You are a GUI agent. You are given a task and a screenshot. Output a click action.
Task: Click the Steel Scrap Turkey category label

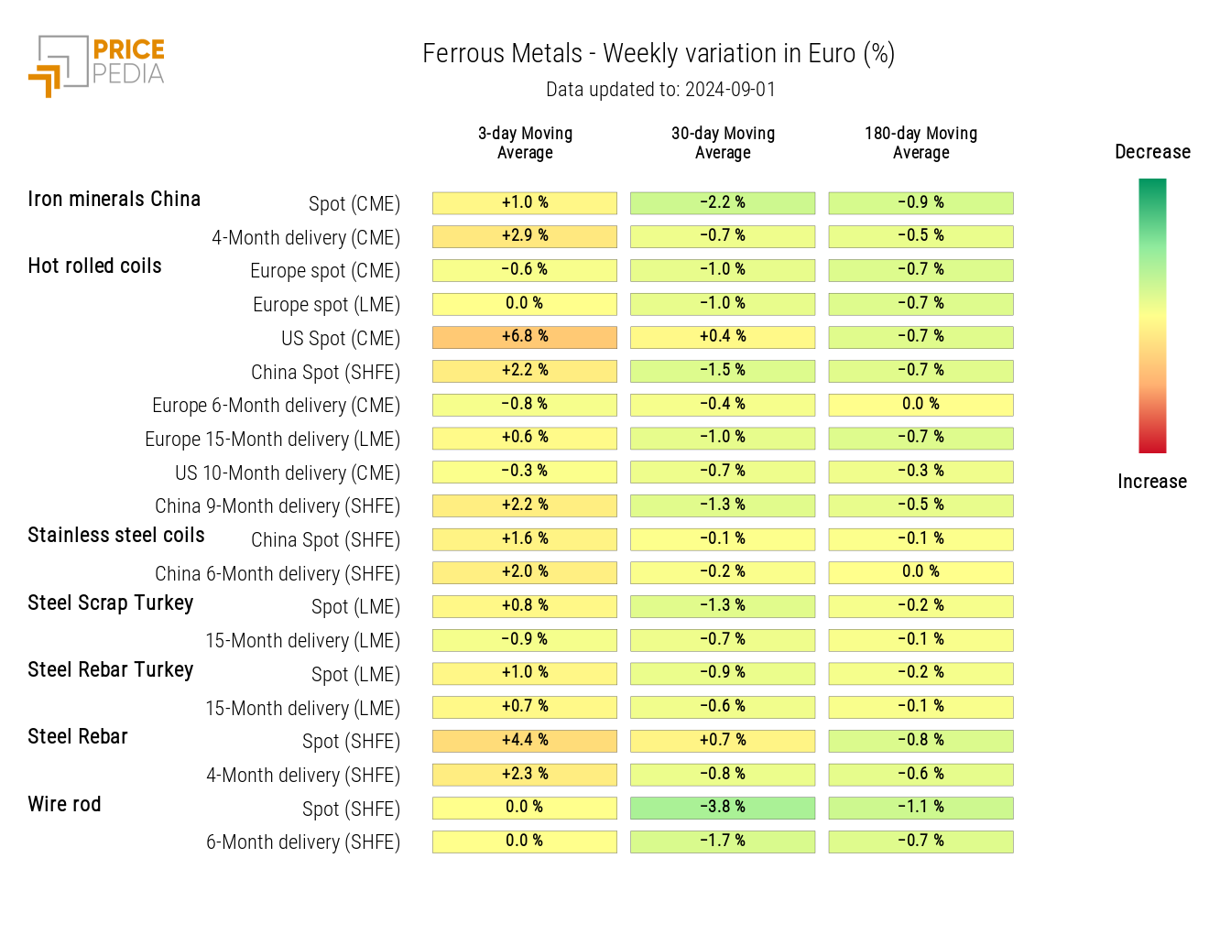[110, 603]
